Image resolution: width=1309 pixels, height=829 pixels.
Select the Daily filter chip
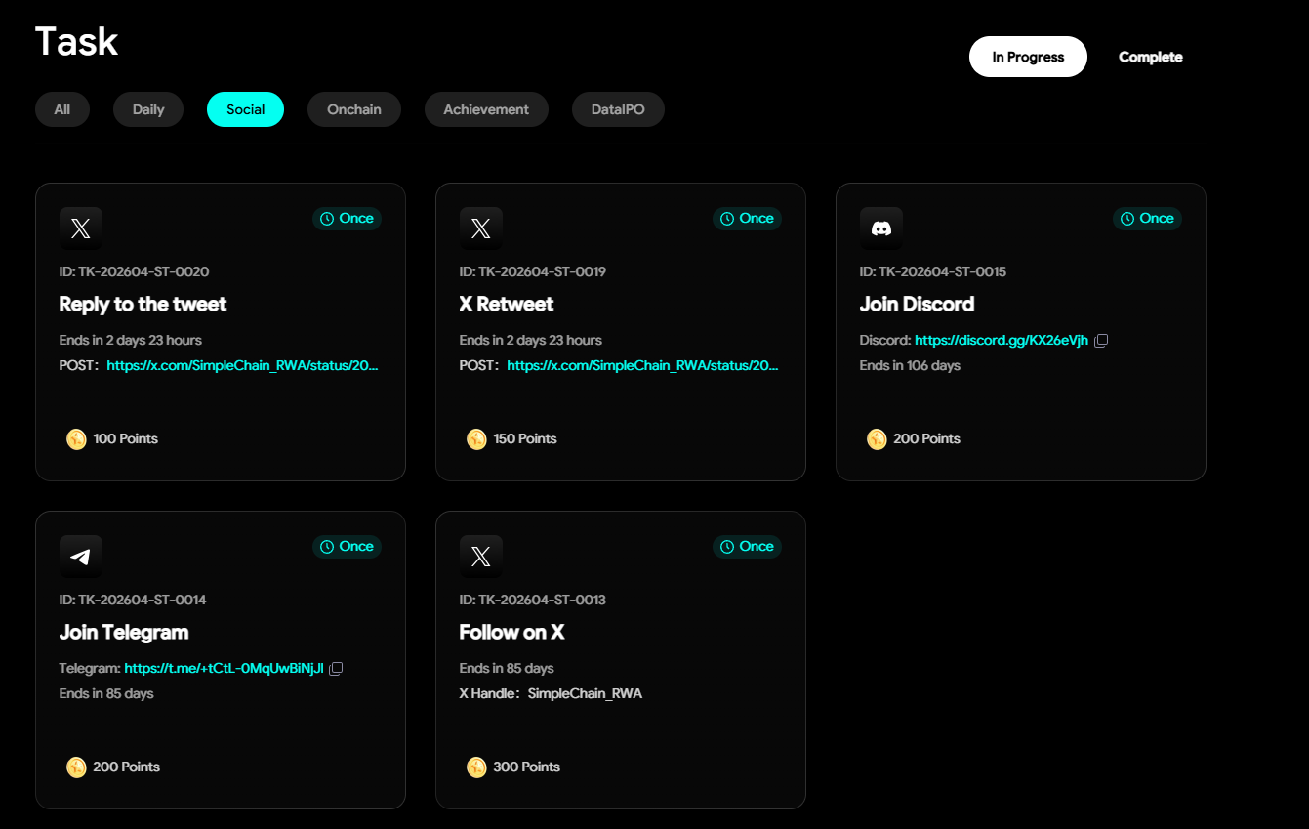tap(147, 109)
